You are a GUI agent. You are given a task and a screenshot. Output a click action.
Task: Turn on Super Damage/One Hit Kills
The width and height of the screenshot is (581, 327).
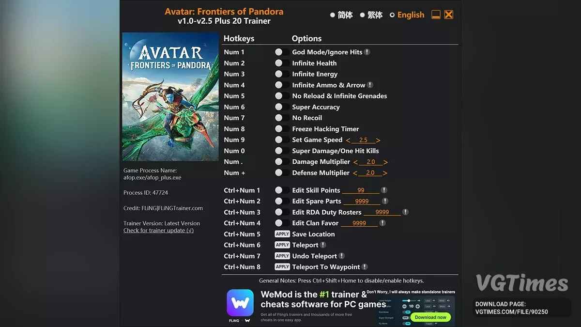click(x=282, y=151)
